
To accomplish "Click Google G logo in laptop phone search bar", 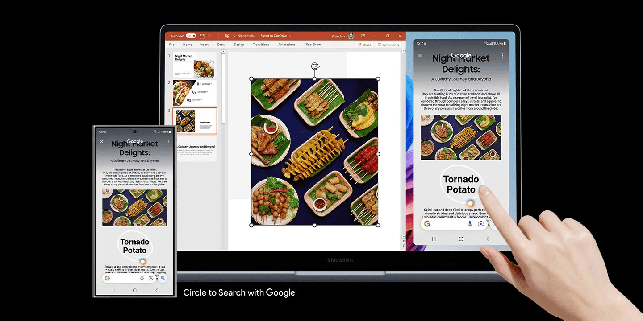I will tap(427, 224).
